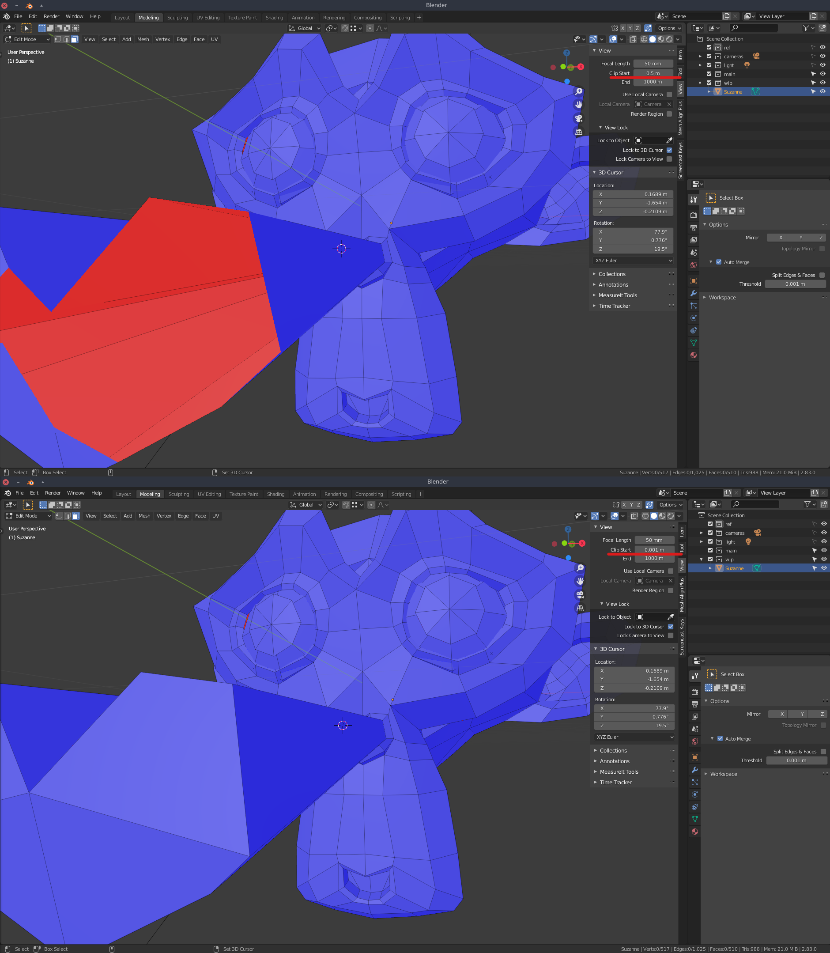Expand Time Tracker panel in lower sidebar
The image size is (830, 953).
[615, 782]
